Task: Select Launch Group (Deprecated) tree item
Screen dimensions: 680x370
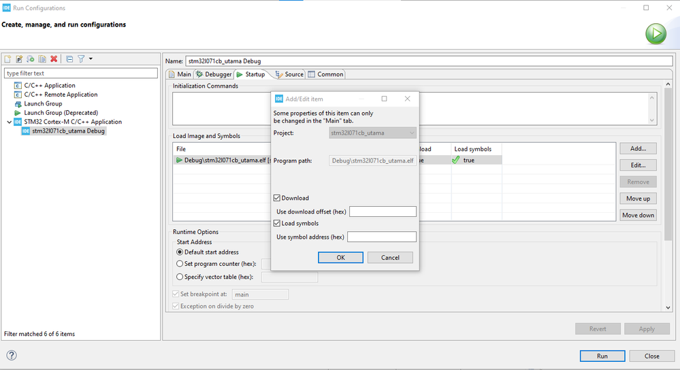Action: (61, 113)
